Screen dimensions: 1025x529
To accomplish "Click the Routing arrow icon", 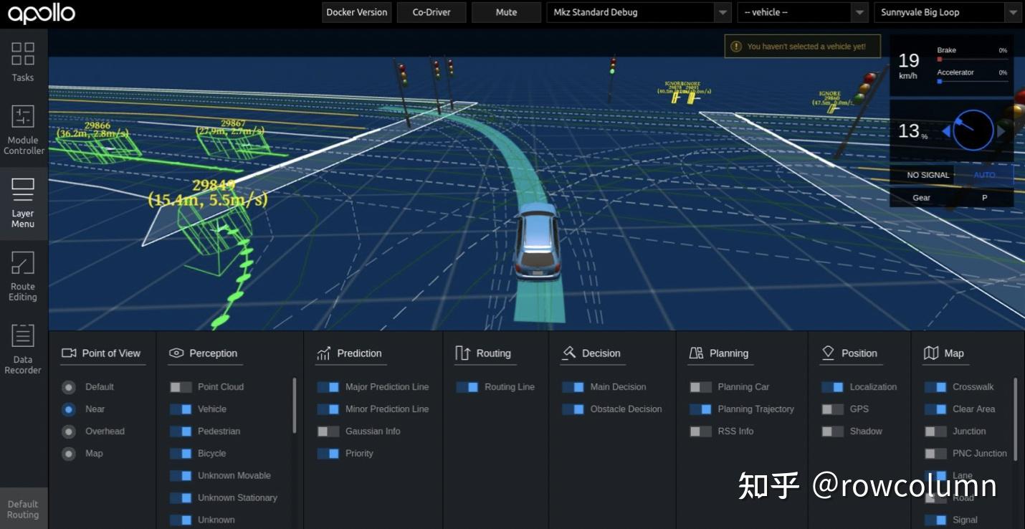I will pyautogui.click(x=462, y=353).
